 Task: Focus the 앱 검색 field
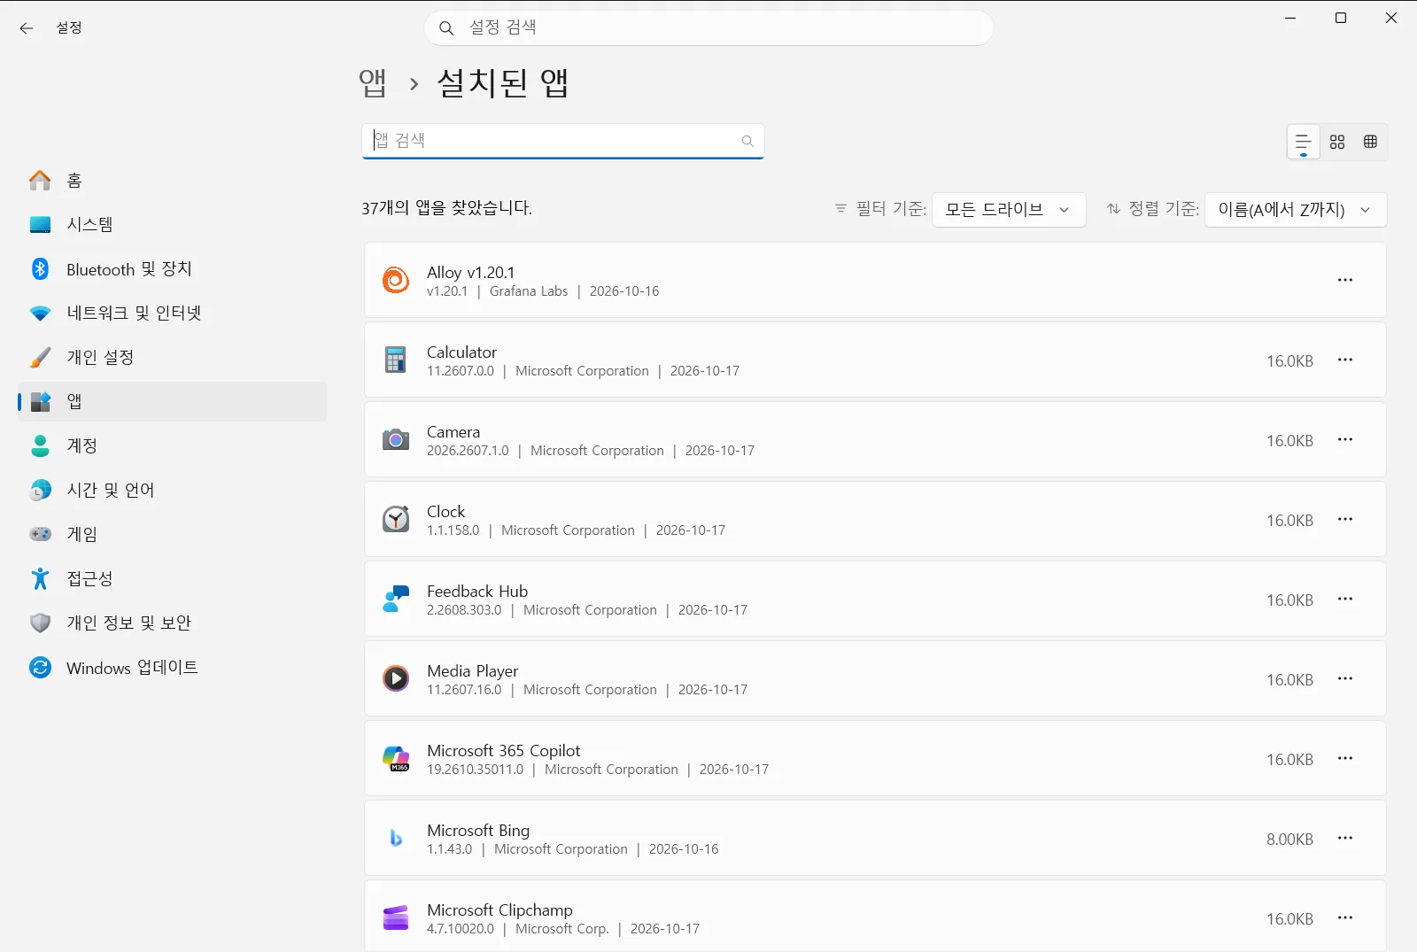click(x=562, y=141)
